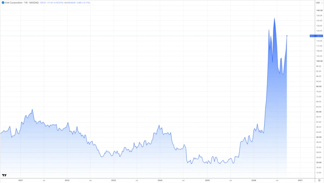Click the INTC 120.01 price label
This screenshot has height=183, width=324.
point(316,36)
